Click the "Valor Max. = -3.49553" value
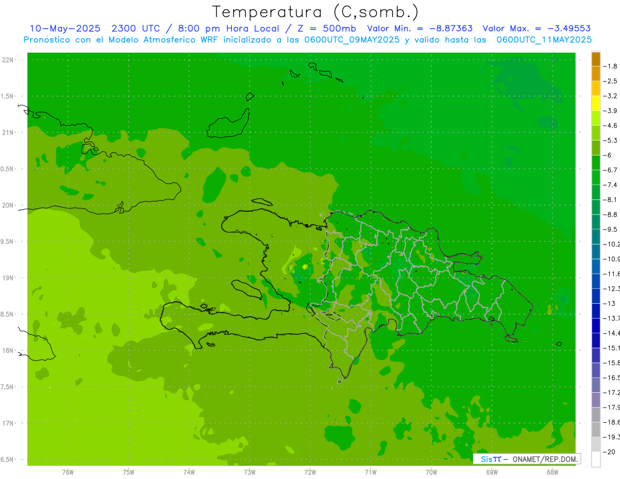Viewport: 620px width, 479px height. coord(536,28)
